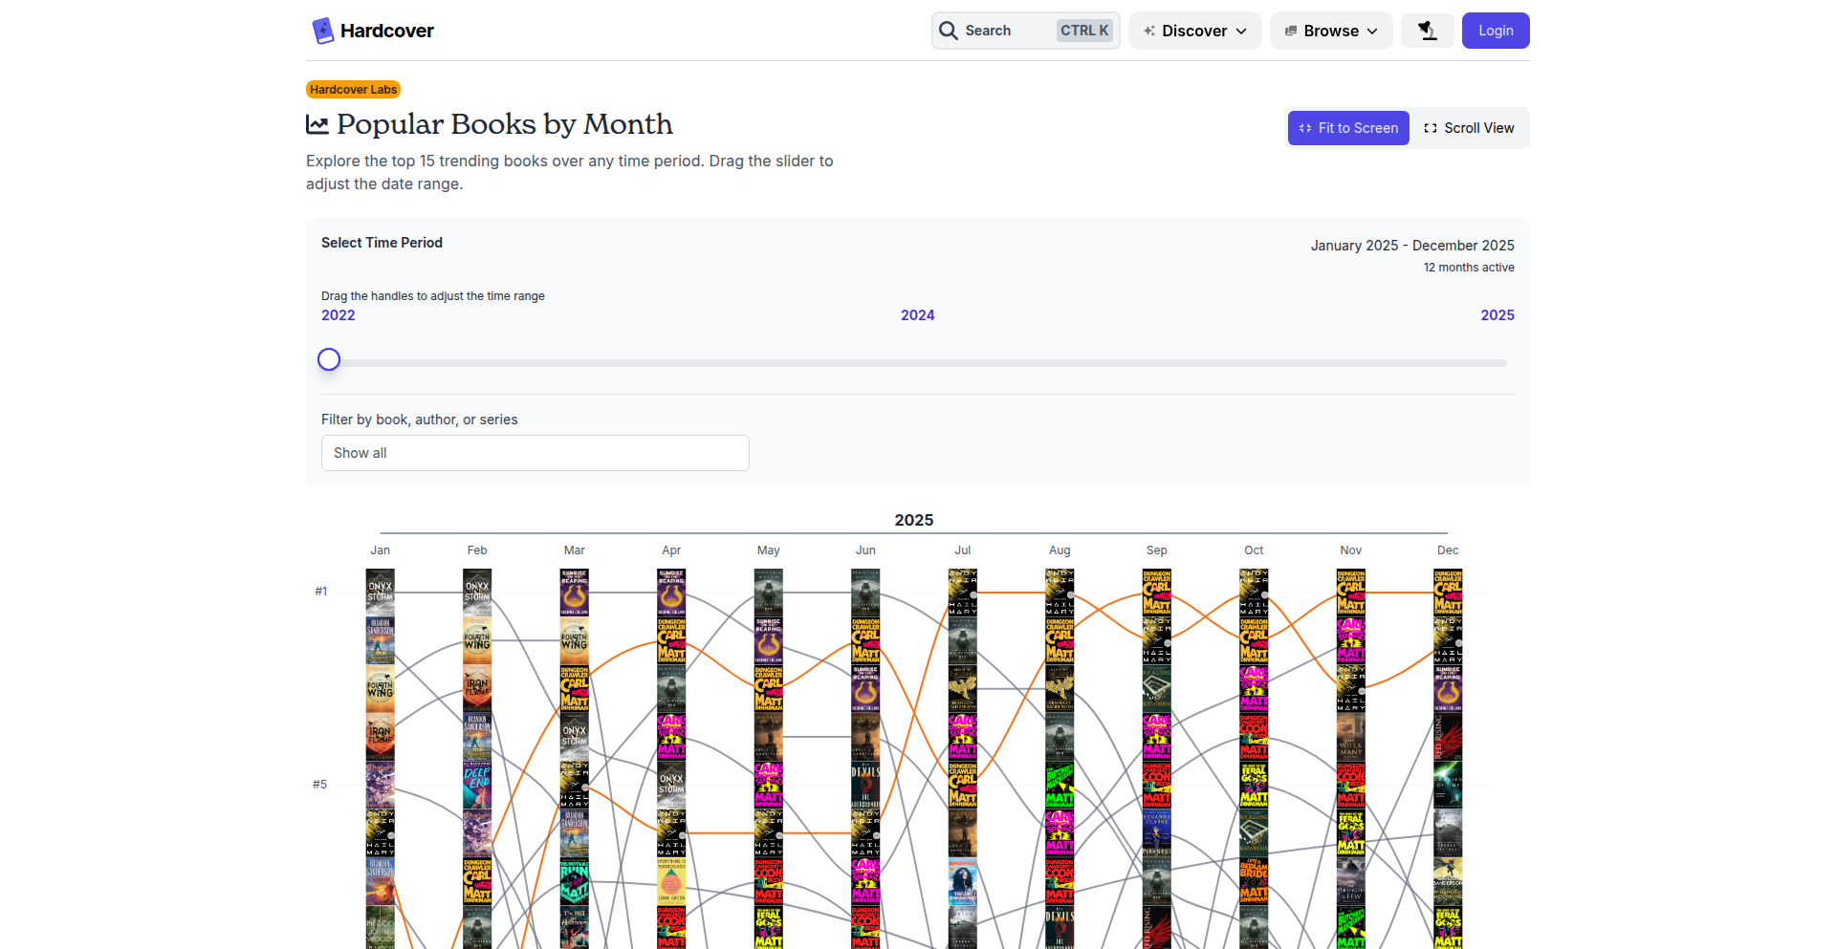The image size is (1836, 949).
Task: Click the Browse books stack icon
Action: pyautogui.click(x=1291, y=31)
